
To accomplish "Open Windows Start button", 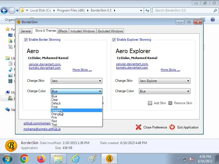I will (x=7, y=159).
